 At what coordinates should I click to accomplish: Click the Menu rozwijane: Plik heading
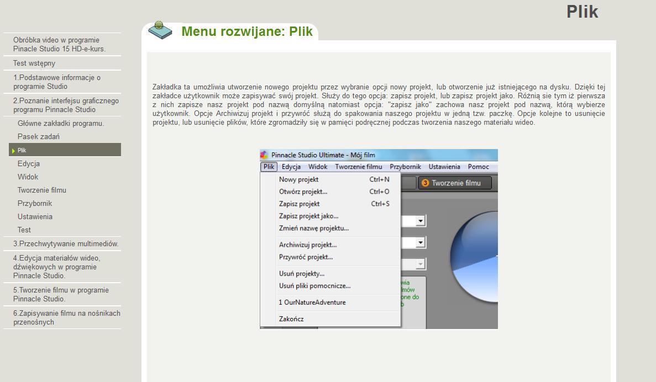pos(247,31)
